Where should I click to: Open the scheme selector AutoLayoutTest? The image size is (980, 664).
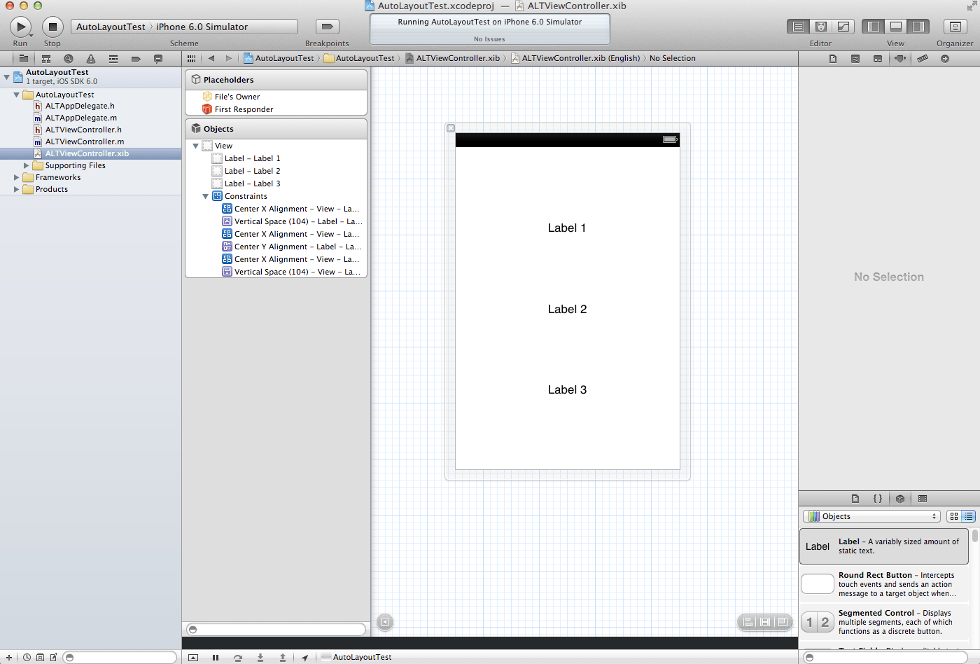111,27
